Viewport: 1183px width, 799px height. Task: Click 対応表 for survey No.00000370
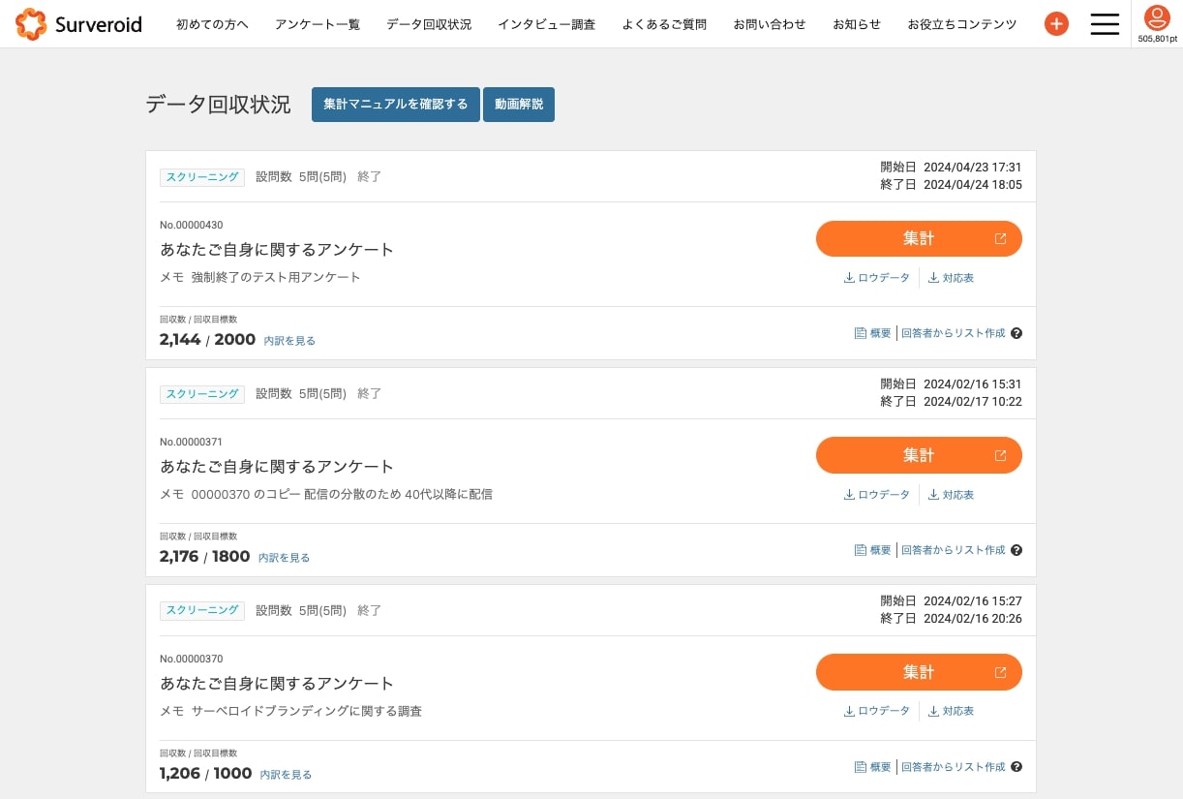(958, 710)
